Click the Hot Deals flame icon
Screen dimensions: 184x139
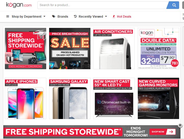point(114,16)
